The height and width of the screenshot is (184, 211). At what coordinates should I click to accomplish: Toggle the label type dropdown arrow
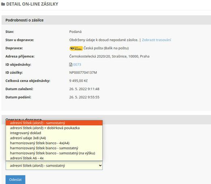coord(100,165)
